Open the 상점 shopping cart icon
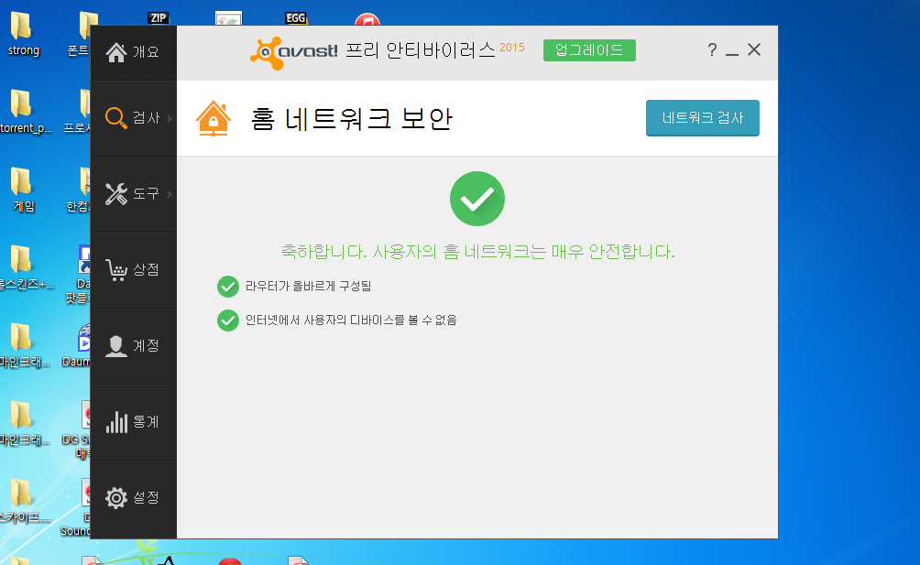The height and width of the screenshot is (565, 920). [x=115, y=269]
